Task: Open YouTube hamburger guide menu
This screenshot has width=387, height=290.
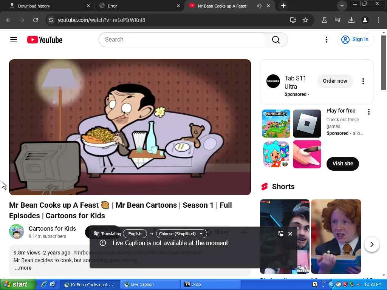Action: tap(14, 40)
